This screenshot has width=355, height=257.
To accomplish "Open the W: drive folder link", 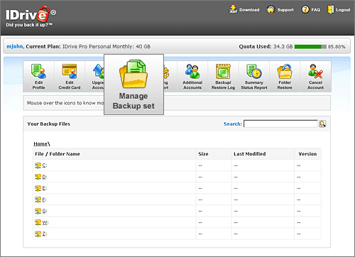I will tap(45, 222).
